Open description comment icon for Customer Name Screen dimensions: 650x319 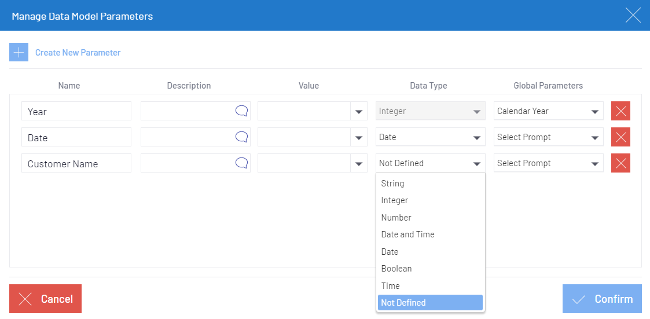pos(241,163)
